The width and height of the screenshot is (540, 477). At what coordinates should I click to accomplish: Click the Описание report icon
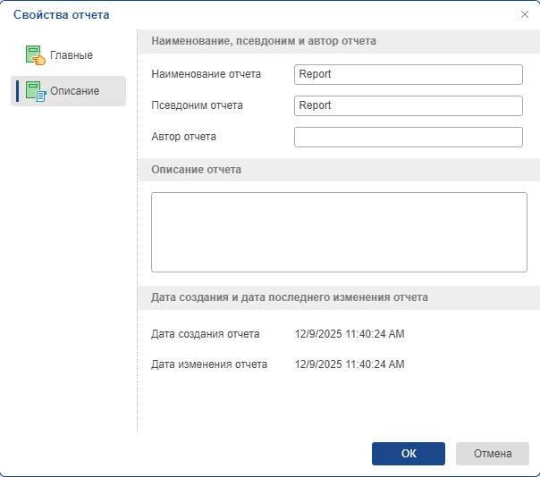tap(36, 91)
